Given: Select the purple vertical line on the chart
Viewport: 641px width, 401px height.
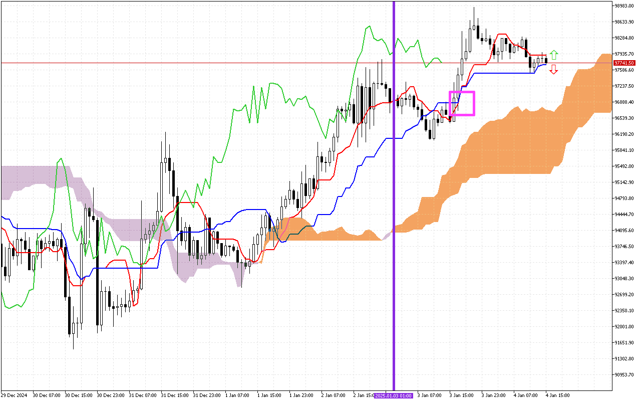Looking at the screenshot, I should (394, 195).
